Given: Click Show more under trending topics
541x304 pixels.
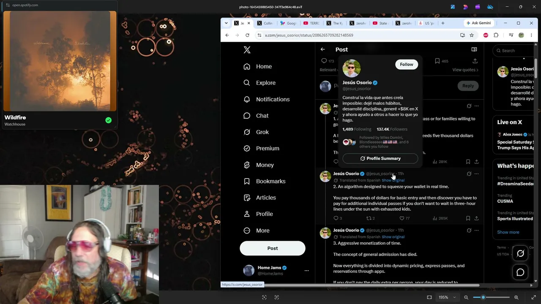Looking at the screenshot, I should pyautogui.click(x=508, y=232).
